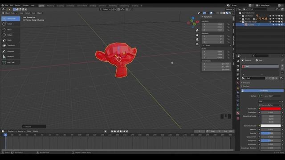Image resolution: width=285 pixels, height=160 pixels.
Task: Open the XYZ Euler rotation mode dropdown
Action: (216, 45)
